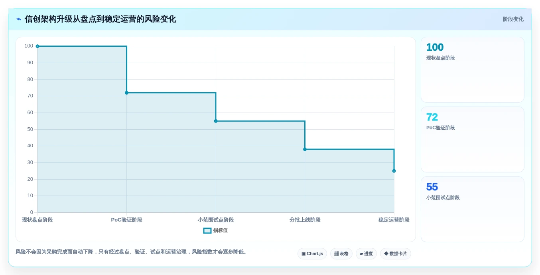
Task: Click the 现状盘点阶段 card caption
Action: tap(441, 58)
